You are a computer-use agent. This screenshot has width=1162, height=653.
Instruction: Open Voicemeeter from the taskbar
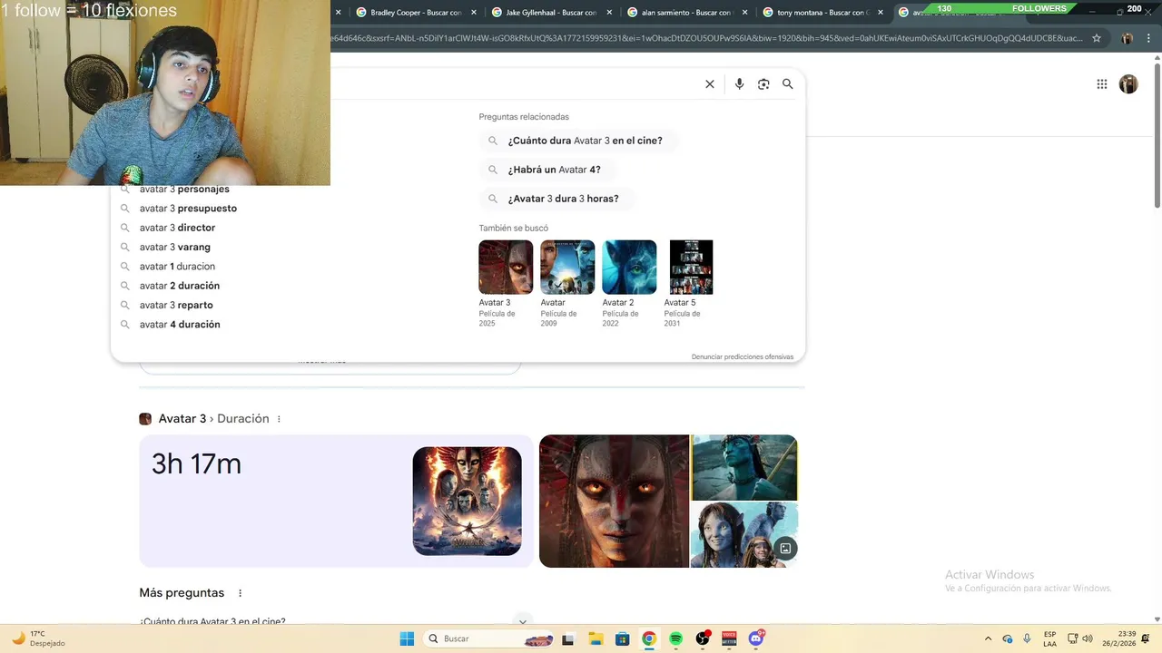729,638
